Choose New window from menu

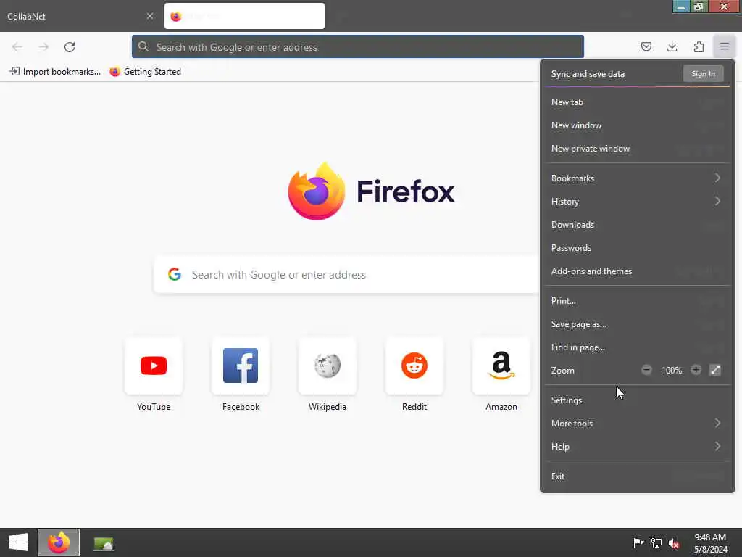(x=638, y=125)
